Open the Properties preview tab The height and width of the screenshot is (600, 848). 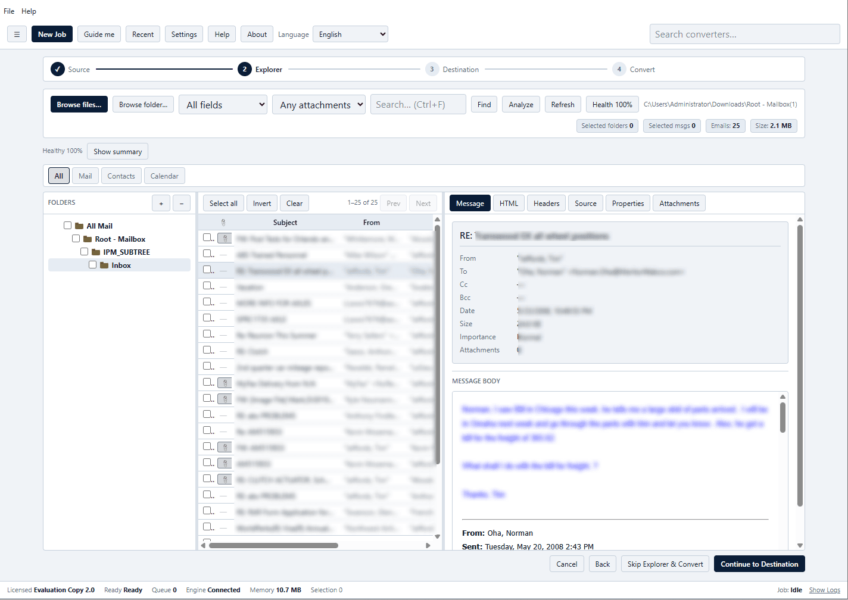coord(628,204)
